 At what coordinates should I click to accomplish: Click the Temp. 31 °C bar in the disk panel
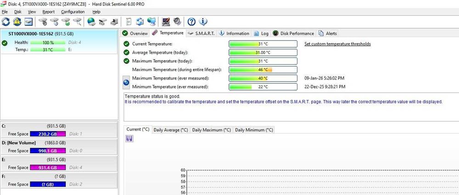(48, 50)
